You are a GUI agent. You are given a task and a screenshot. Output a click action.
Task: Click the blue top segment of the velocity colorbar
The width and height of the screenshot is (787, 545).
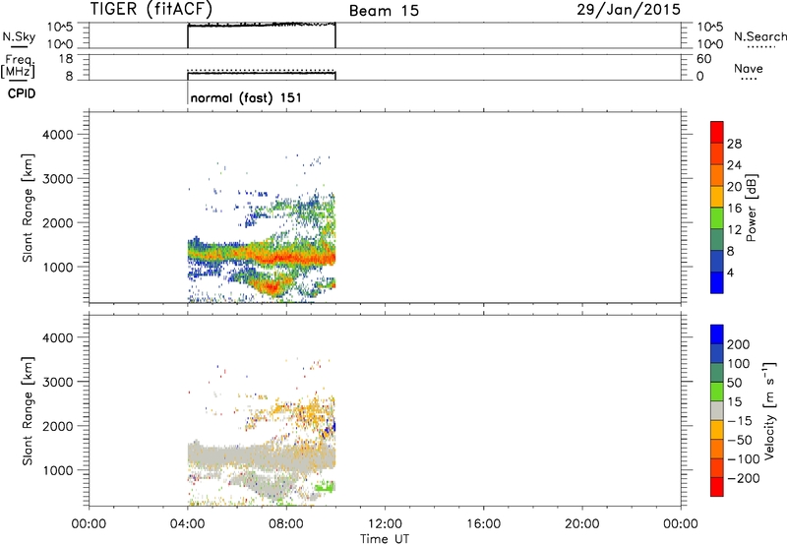717,334
